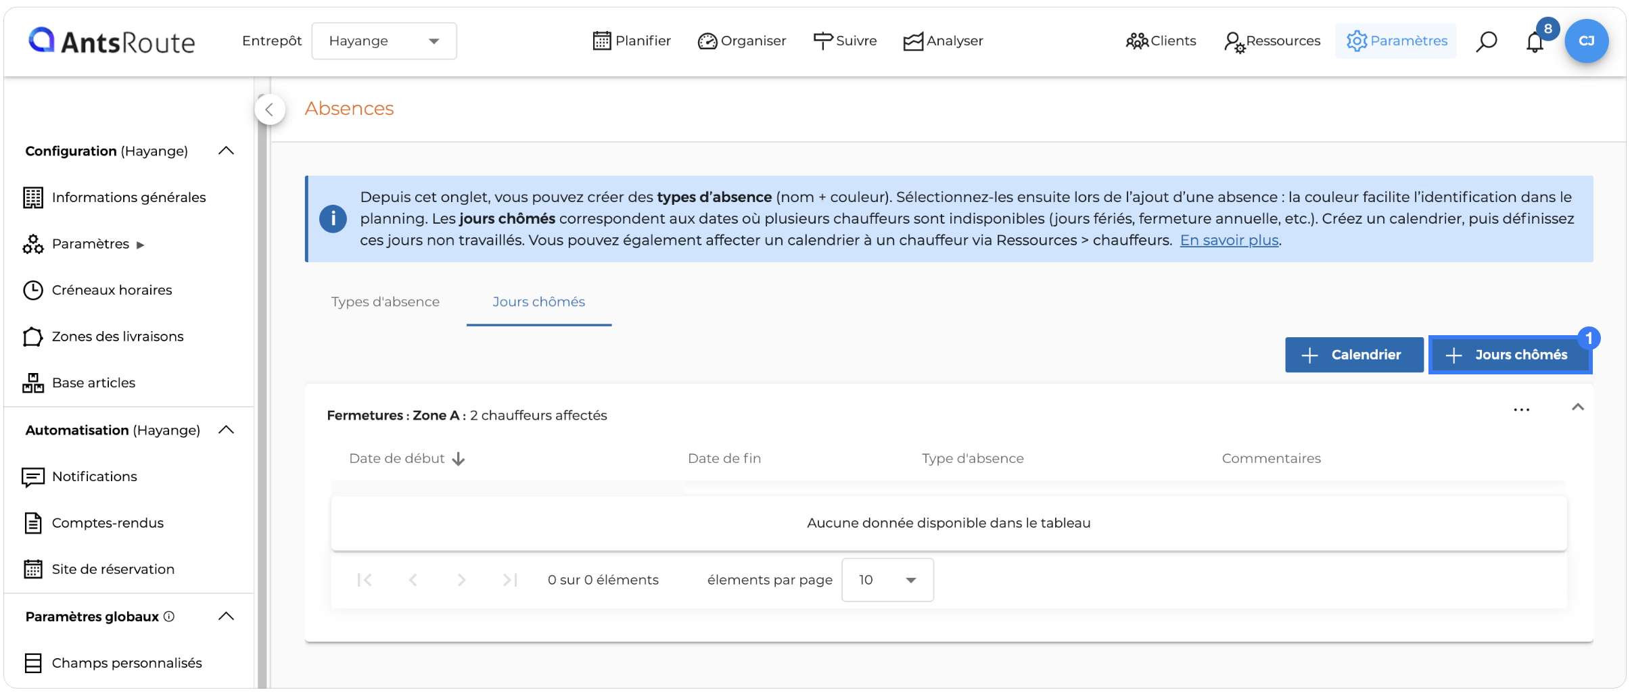Click the Date de fin column header
Screen dimensions: 1630x692
(x=724, y=459)
